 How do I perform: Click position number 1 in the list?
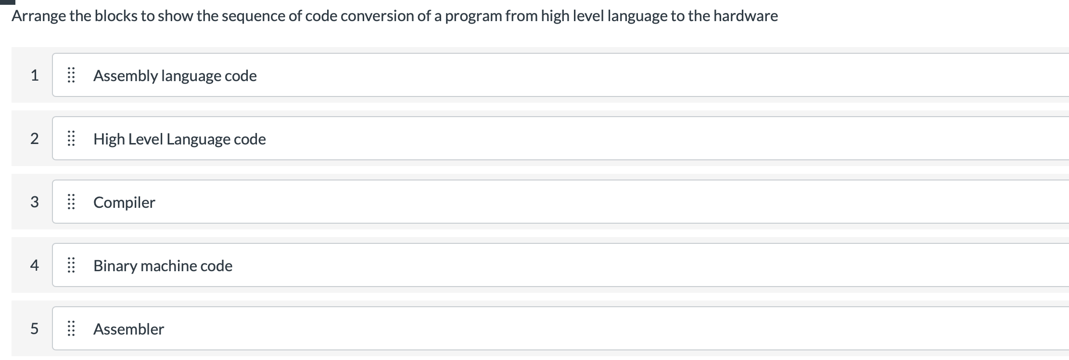pyautogui.click(x=34, y=75)
